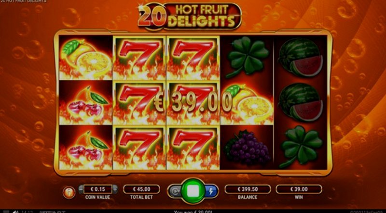The height and width of the screenshot is (213, 386).
Task: Select the grapes symbol on fourth reel
Action: [247, 148]
